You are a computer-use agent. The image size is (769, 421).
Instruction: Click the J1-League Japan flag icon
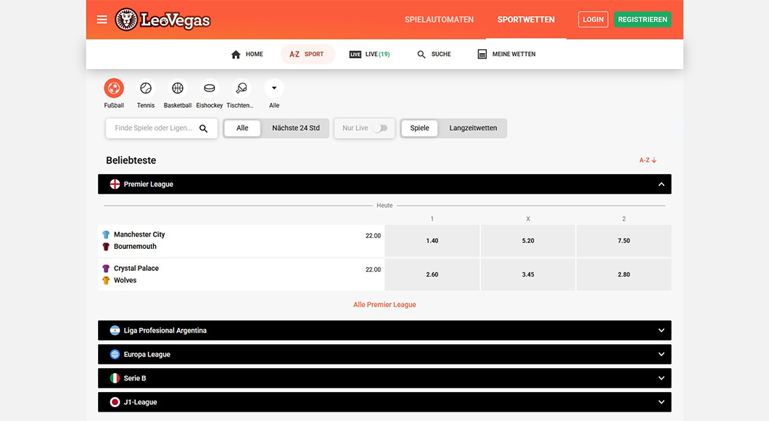[115, 402]
